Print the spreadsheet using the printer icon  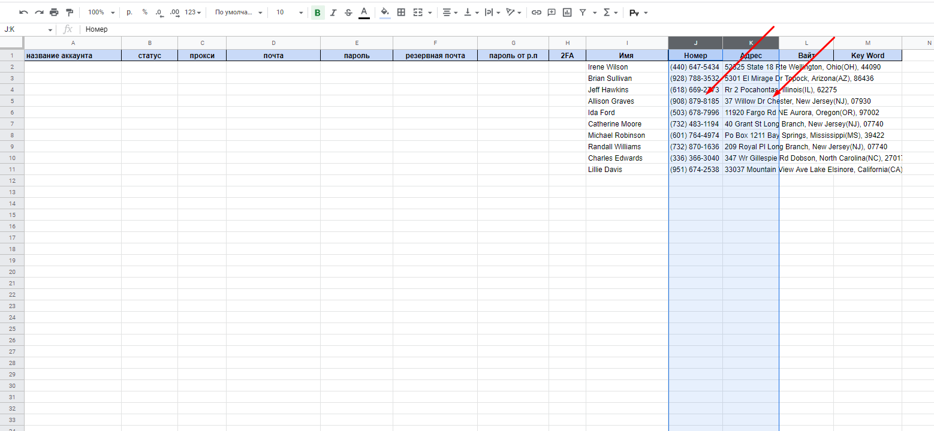click(55, 12)
